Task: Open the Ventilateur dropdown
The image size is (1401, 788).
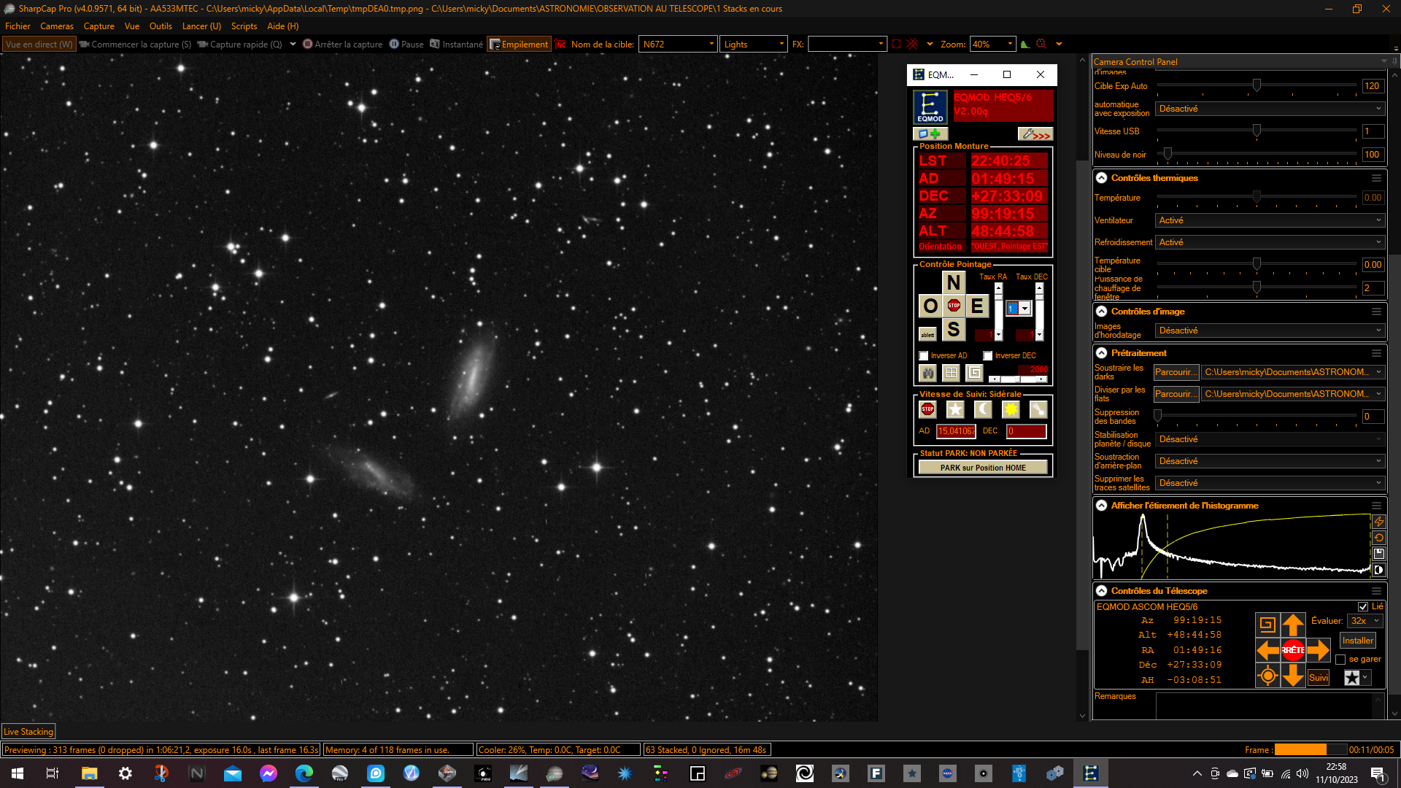Action: [1270, 220]
